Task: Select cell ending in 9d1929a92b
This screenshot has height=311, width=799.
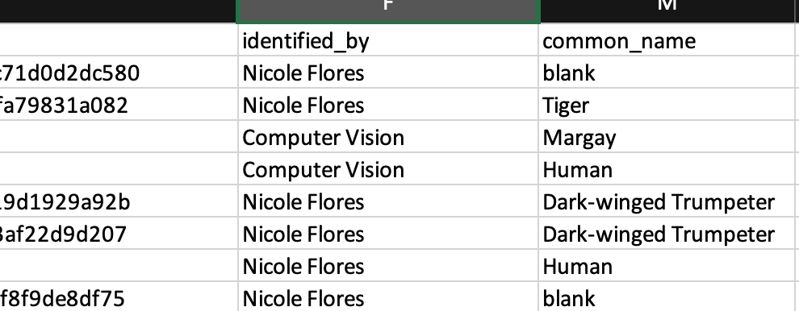Action: (x=119, y=201)
